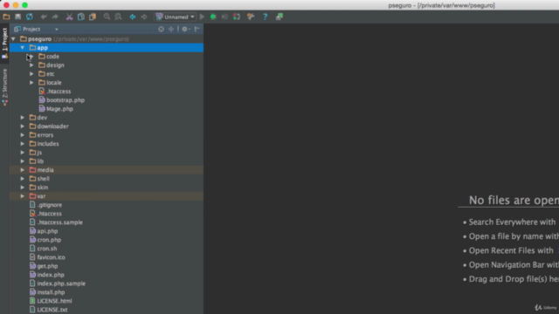This screenshot has width=559, height=314.
Task: Click the Scroll from Source target icon
Action: pos(161,29)
